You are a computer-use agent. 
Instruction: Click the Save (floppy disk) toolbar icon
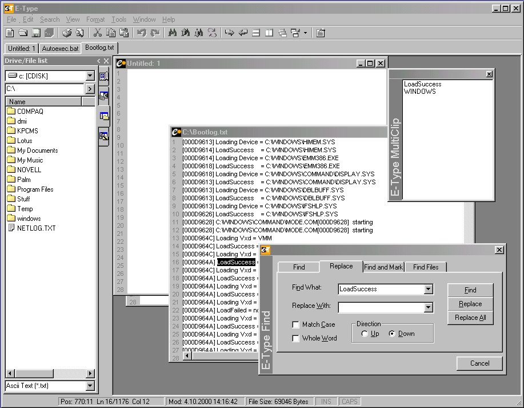[x=36, y=33]
